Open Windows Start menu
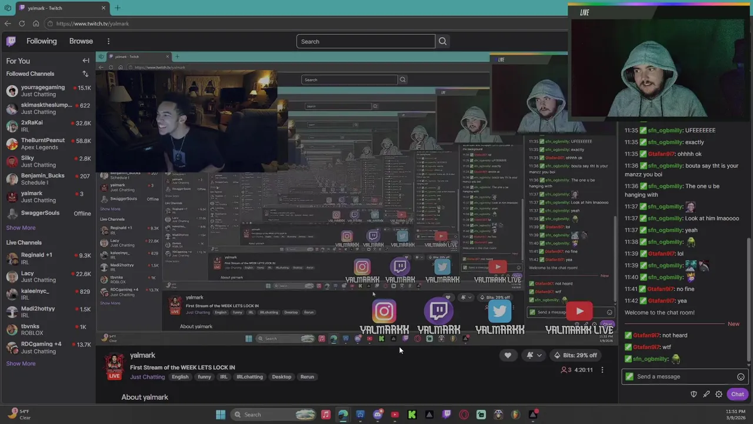Viewport: 753px width, 424px height. (221, 415)
